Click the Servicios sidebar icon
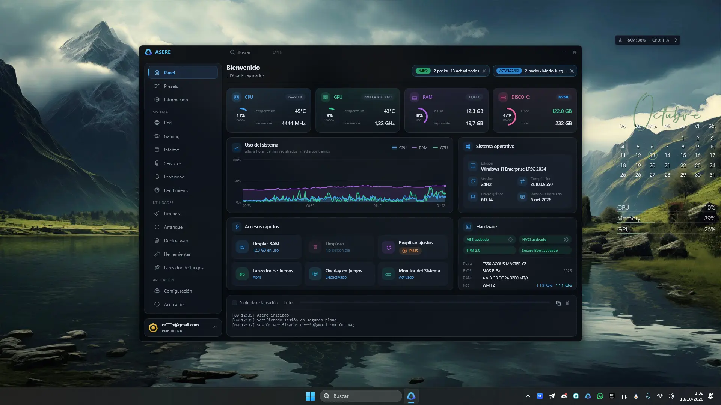 pos(157,163)
